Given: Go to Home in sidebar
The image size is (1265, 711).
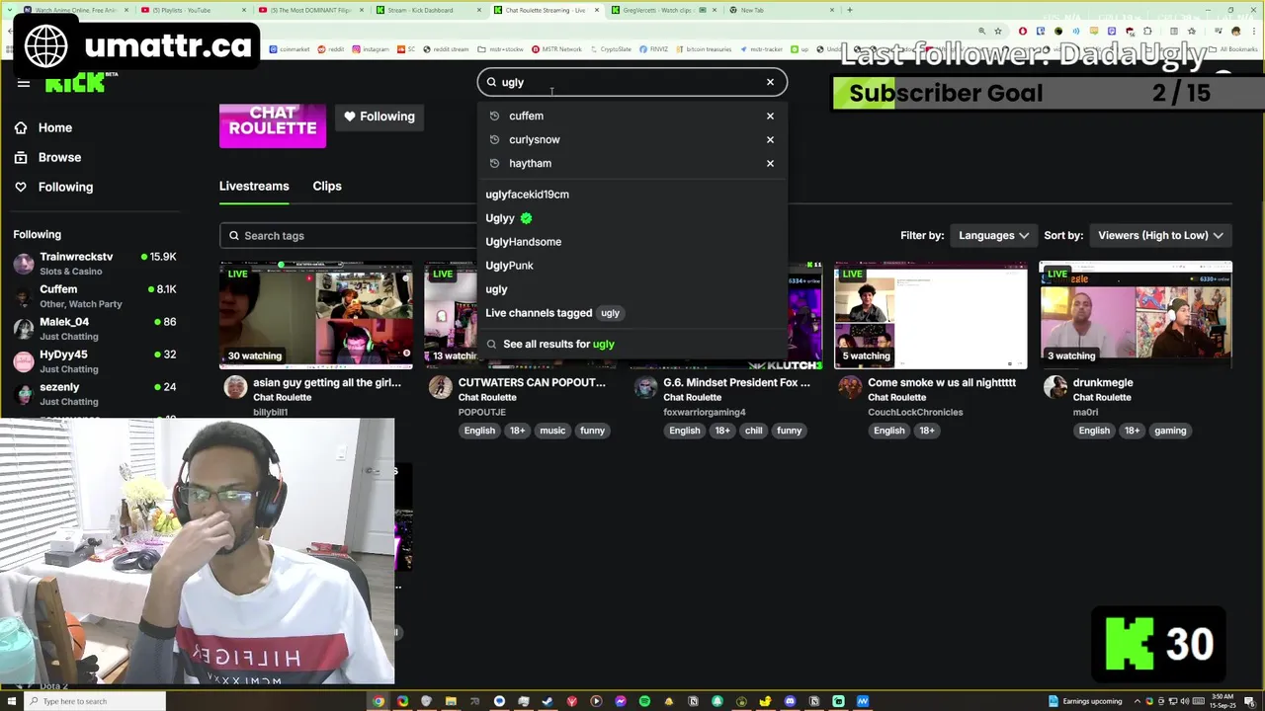Looking at the screenshot, I should (55, 127).
